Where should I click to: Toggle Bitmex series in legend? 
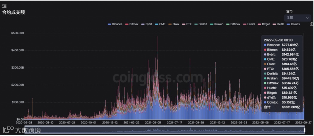pyautogui.click(x=132, y=24)
